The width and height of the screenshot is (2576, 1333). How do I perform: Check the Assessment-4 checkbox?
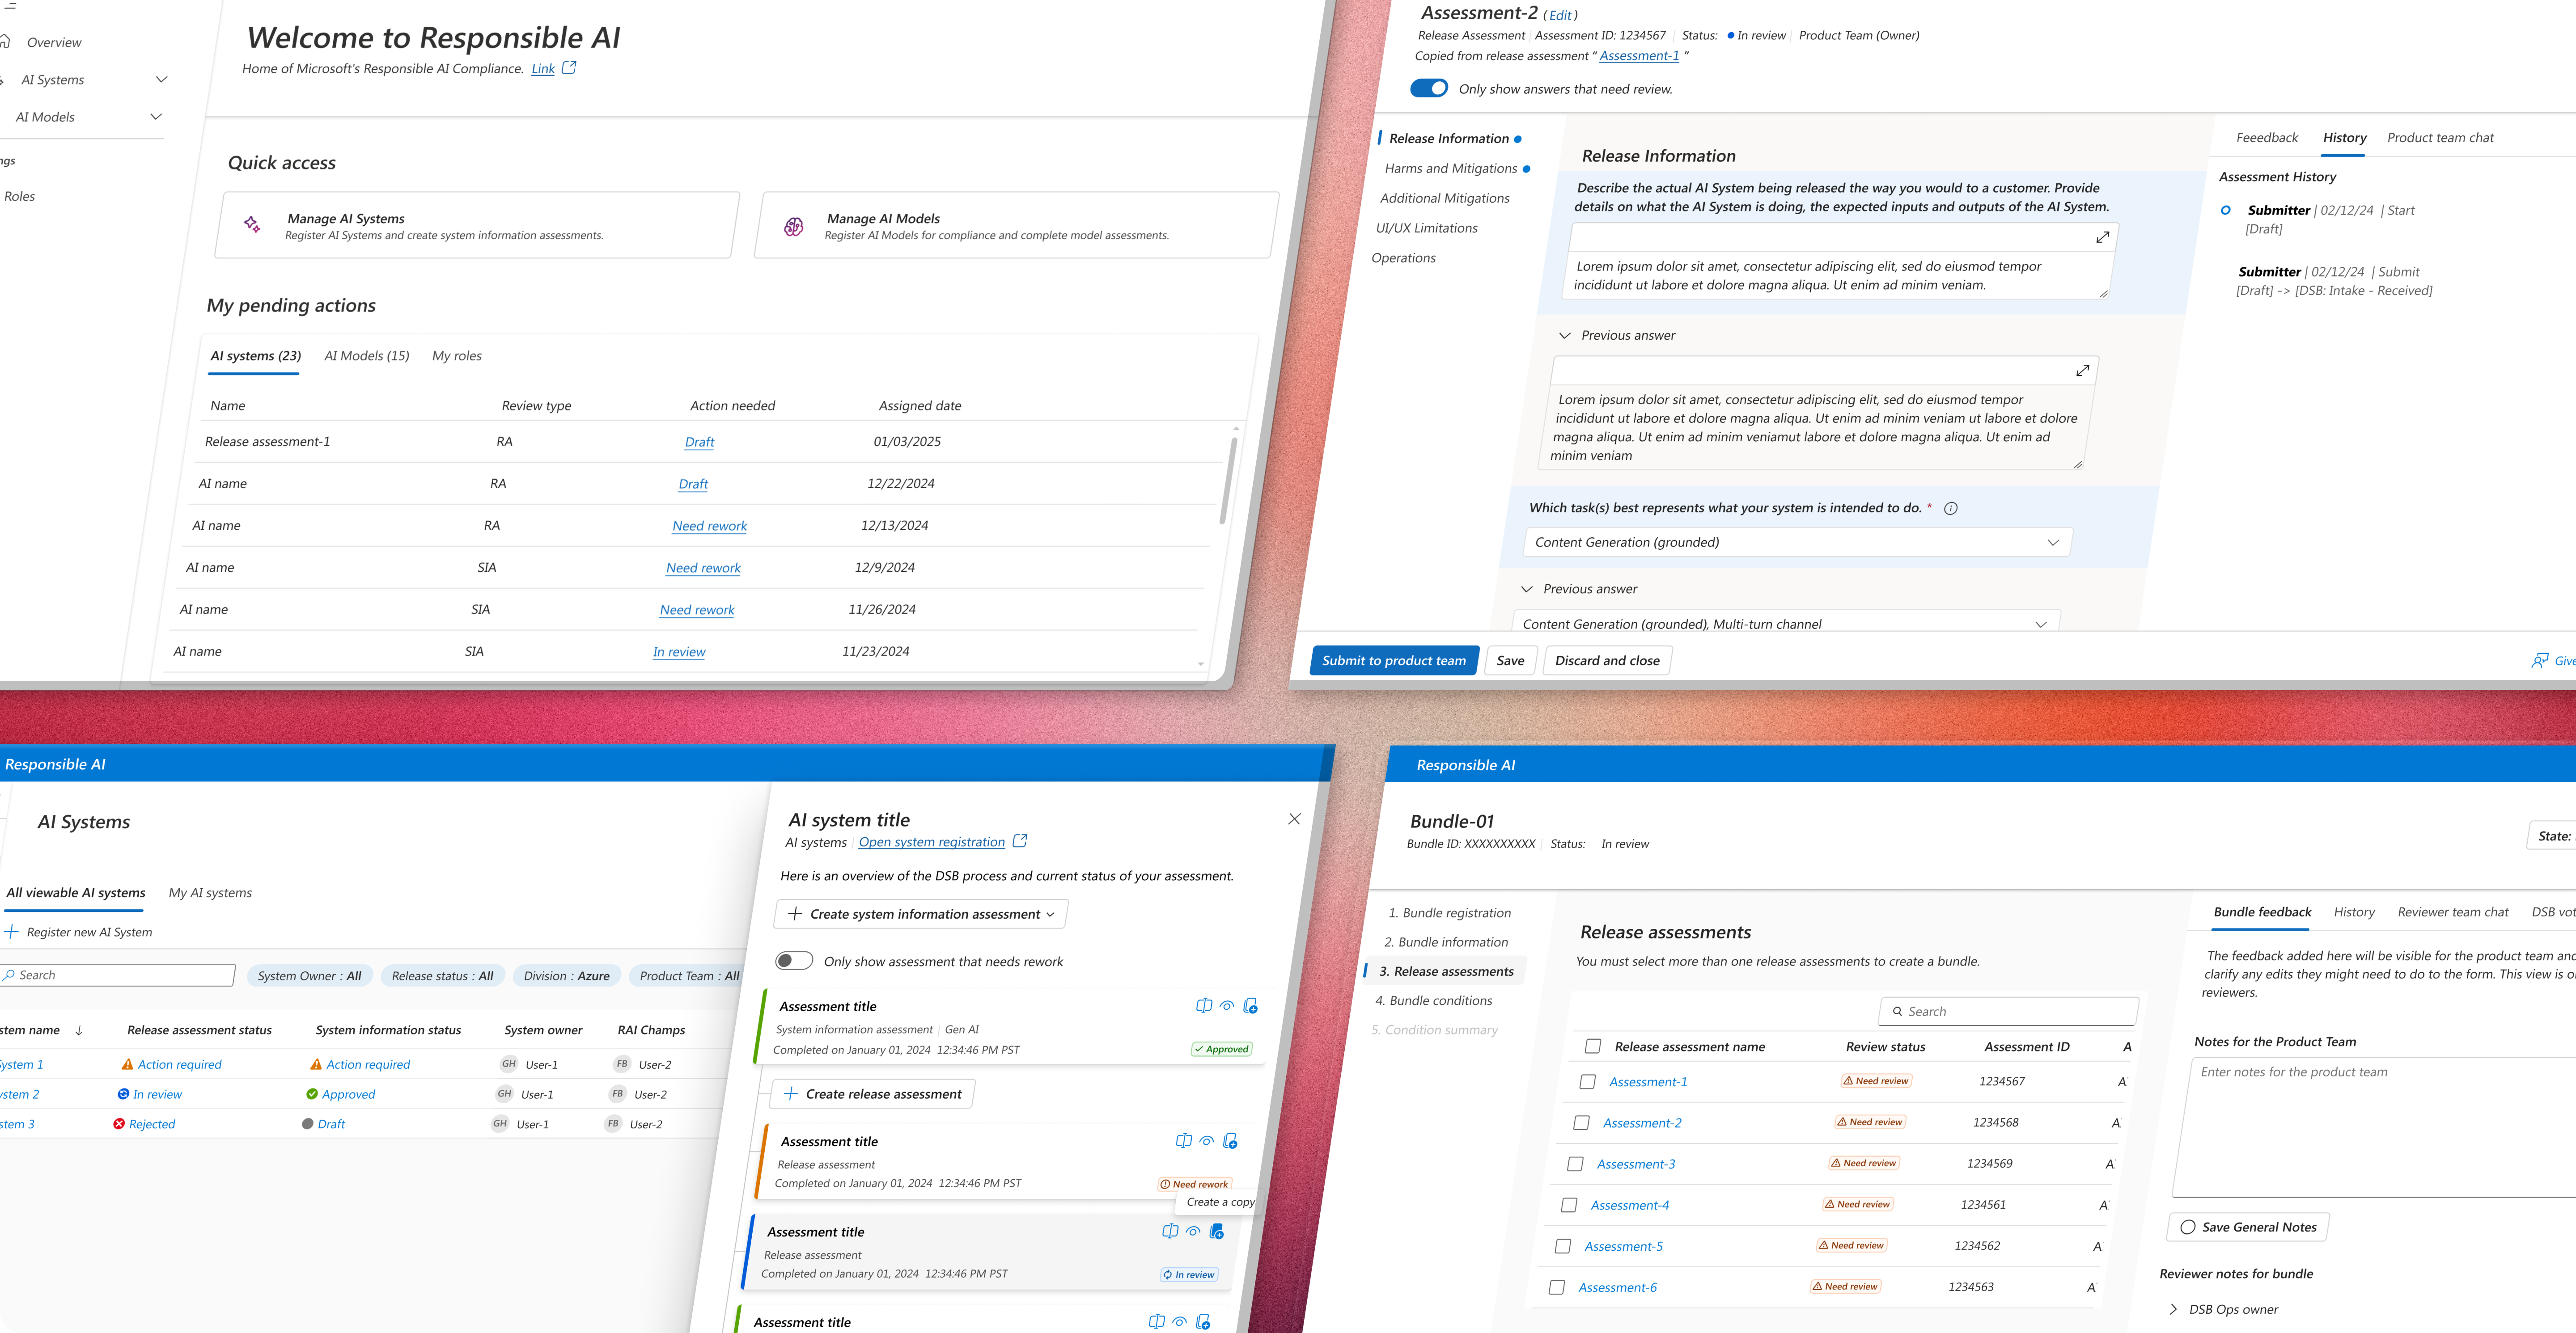coord(1569,1205)
